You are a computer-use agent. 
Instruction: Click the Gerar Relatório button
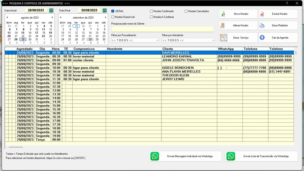click(x=278, y=25)
